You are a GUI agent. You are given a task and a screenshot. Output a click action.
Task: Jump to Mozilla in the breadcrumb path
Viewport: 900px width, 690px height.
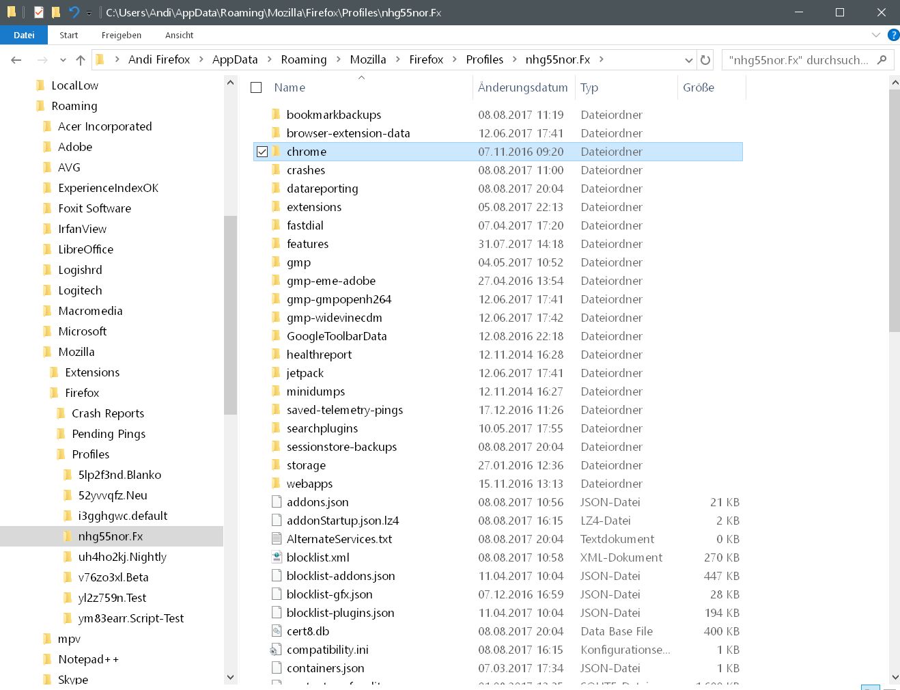[367, 60]
